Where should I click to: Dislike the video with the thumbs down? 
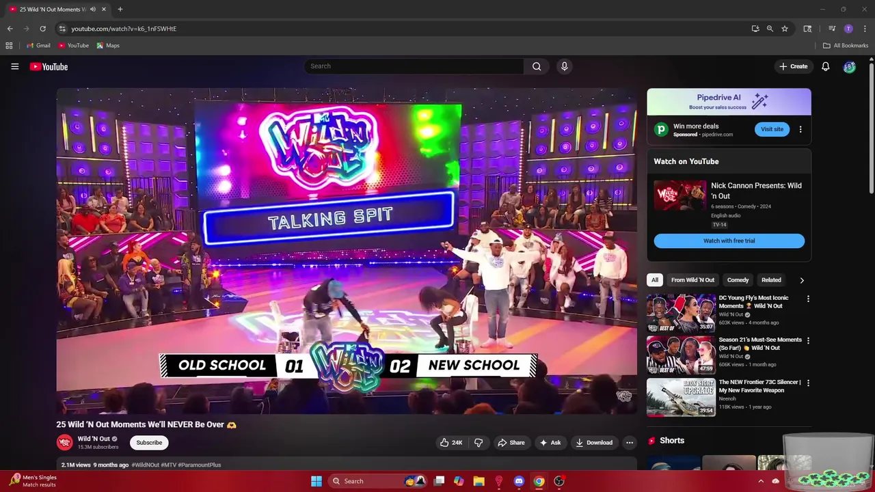point(479,443)
